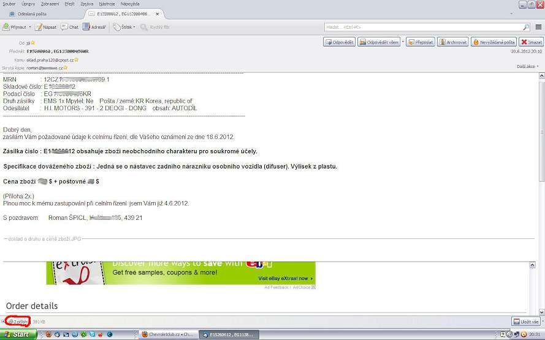Toggle star beside sklad.praha120 recipient
Image resolution: width=545 pixels, height=340 pixels.
(77, 60)
